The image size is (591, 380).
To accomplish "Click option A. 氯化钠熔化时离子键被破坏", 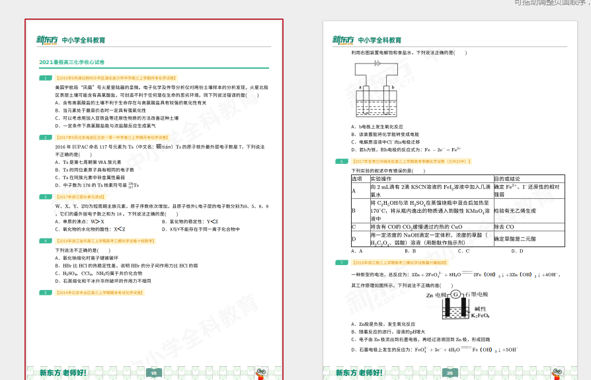I will [87, 258].
